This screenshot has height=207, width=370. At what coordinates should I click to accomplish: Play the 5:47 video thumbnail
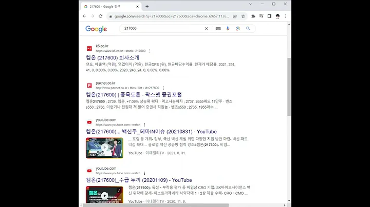104,148
